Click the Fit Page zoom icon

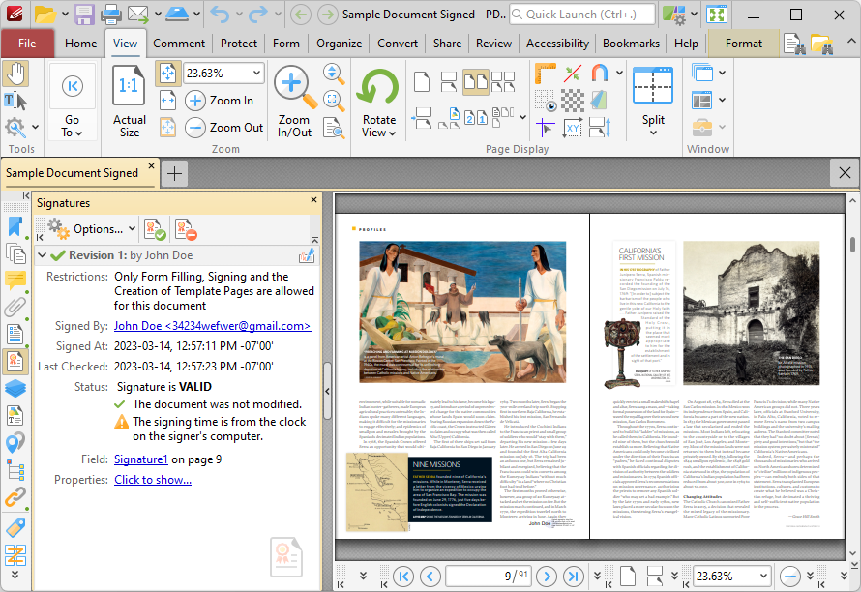(x=168, y=74)
